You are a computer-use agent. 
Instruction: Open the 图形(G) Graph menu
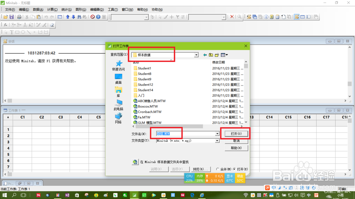[x=81, y=10]
